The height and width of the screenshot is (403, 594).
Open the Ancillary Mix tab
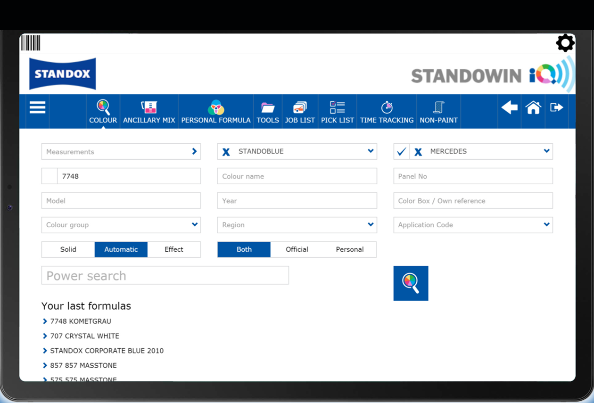[149, 112]
